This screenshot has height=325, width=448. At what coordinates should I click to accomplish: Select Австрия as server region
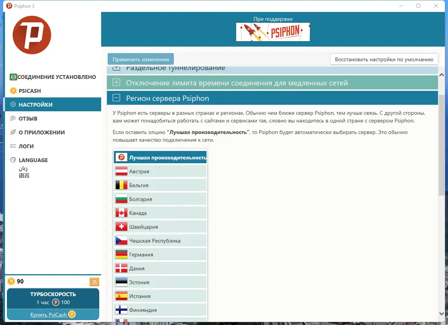coord(160,171)
